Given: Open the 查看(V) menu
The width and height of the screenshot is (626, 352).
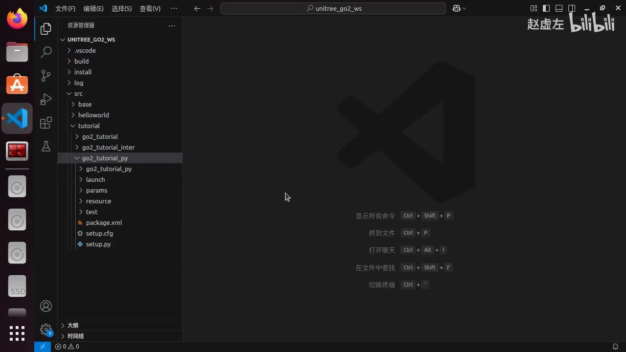Looking at the screenshot, I should tap(150, 8).
